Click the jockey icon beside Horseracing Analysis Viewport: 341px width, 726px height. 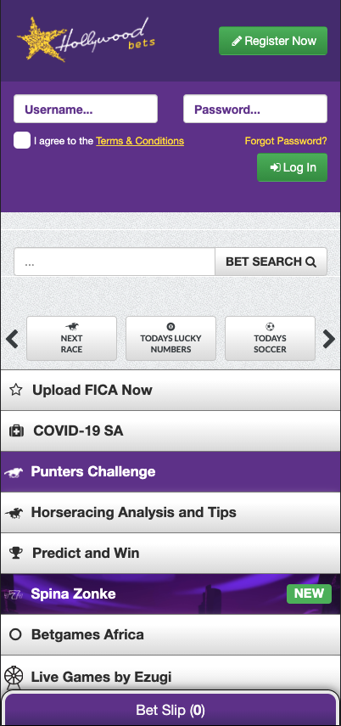pyautogui.click(x=14, y=513)
